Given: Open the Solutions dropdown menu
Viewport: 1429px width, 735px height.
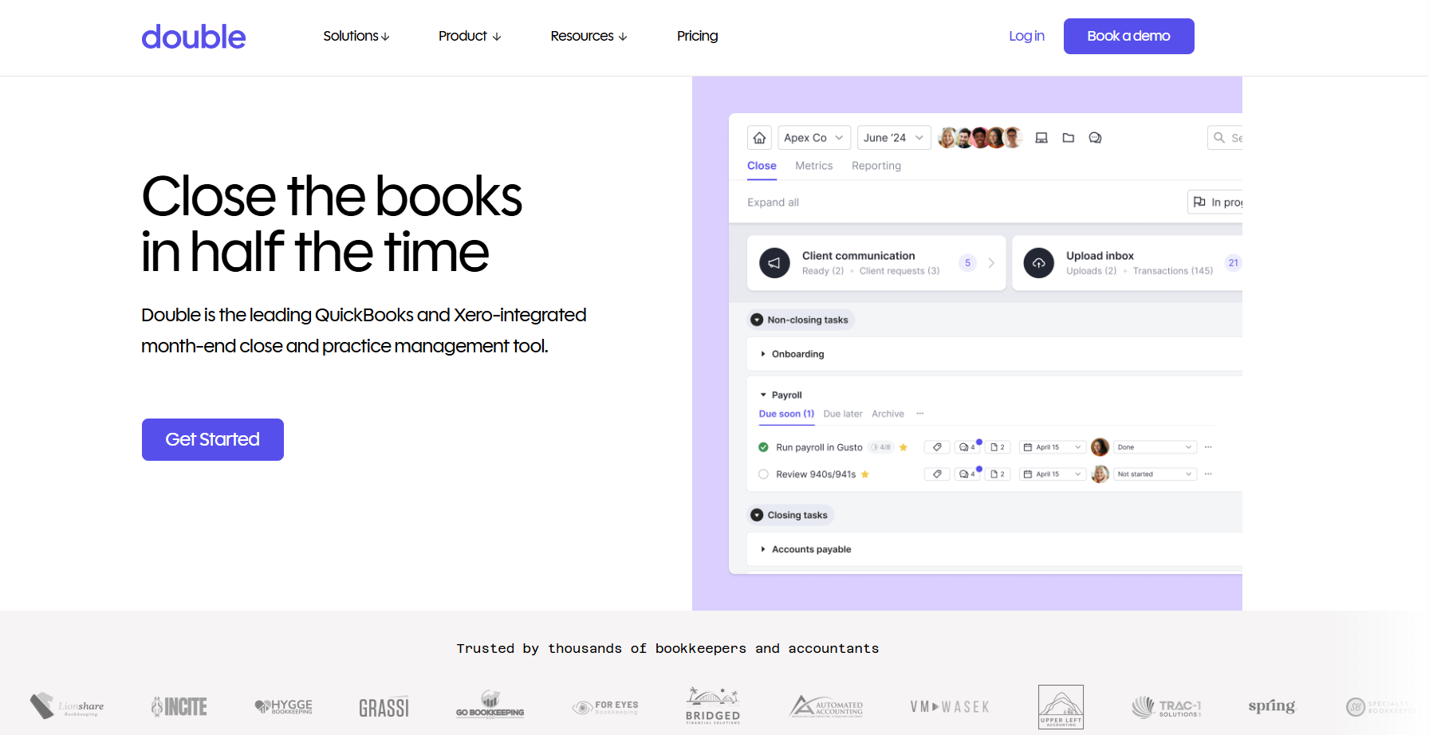Looking at the screenshot, I should tap(356, 36).
